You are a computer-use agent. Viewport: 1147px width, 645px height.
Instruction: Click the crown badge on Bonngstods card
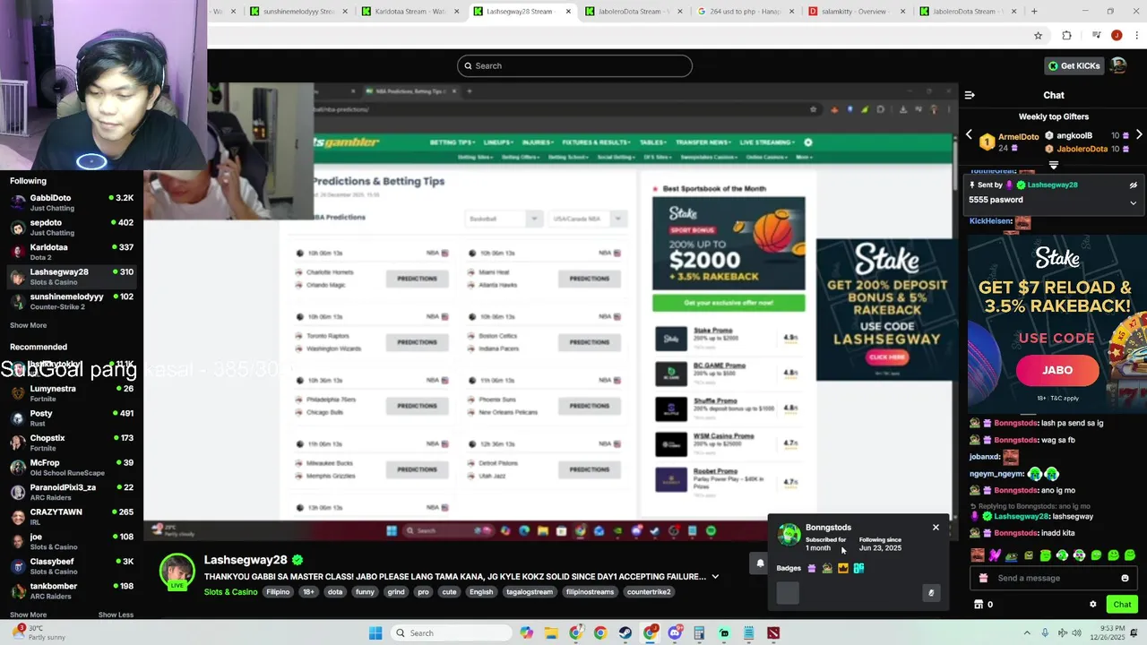(843, 568)
